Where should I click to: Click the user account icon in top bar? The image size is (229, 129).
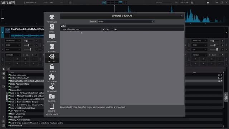pyautogui.click(x=25, y=3)
